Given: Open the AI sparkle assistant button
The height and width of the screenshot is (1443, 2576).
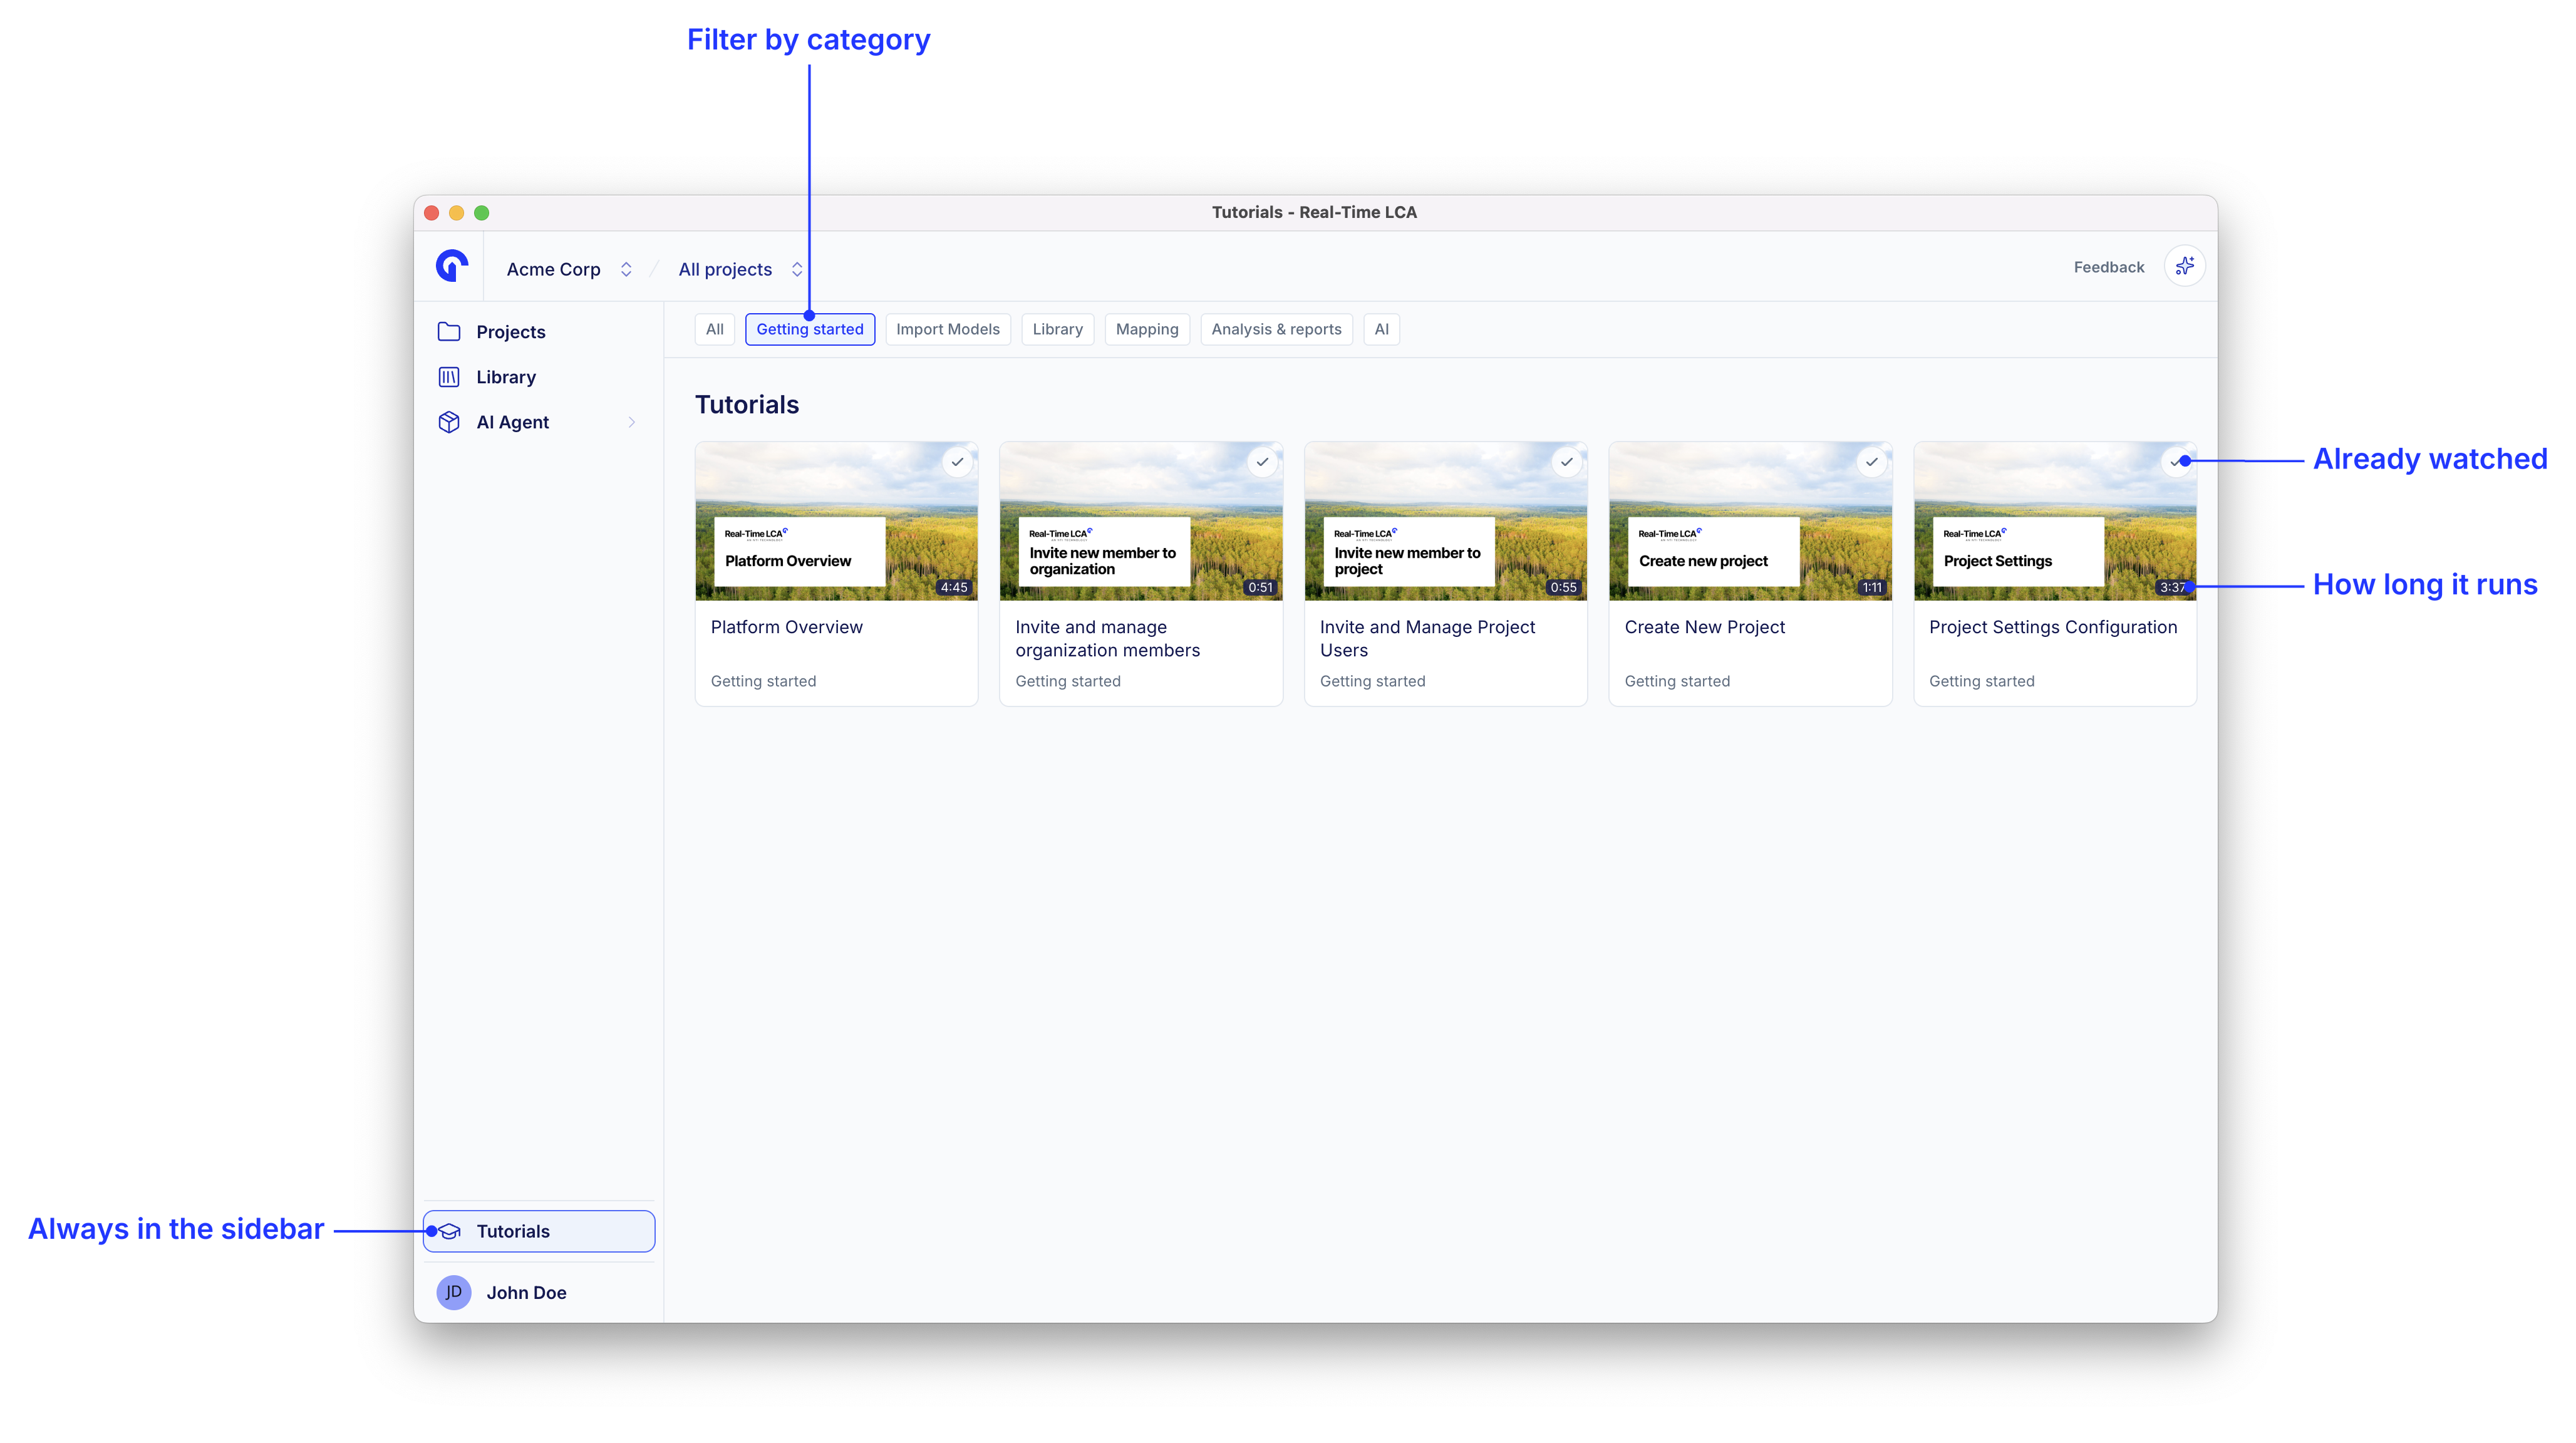Looking at the screenshot, I should coord(2184,266).
